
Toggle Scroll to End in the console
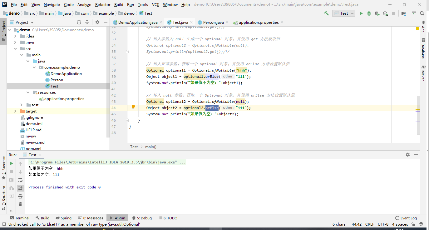click(x=20, y=188)
